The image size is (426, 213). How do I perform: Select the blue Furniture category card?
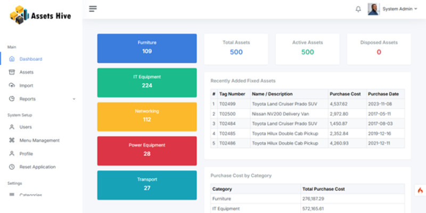[x=147, y=48]
